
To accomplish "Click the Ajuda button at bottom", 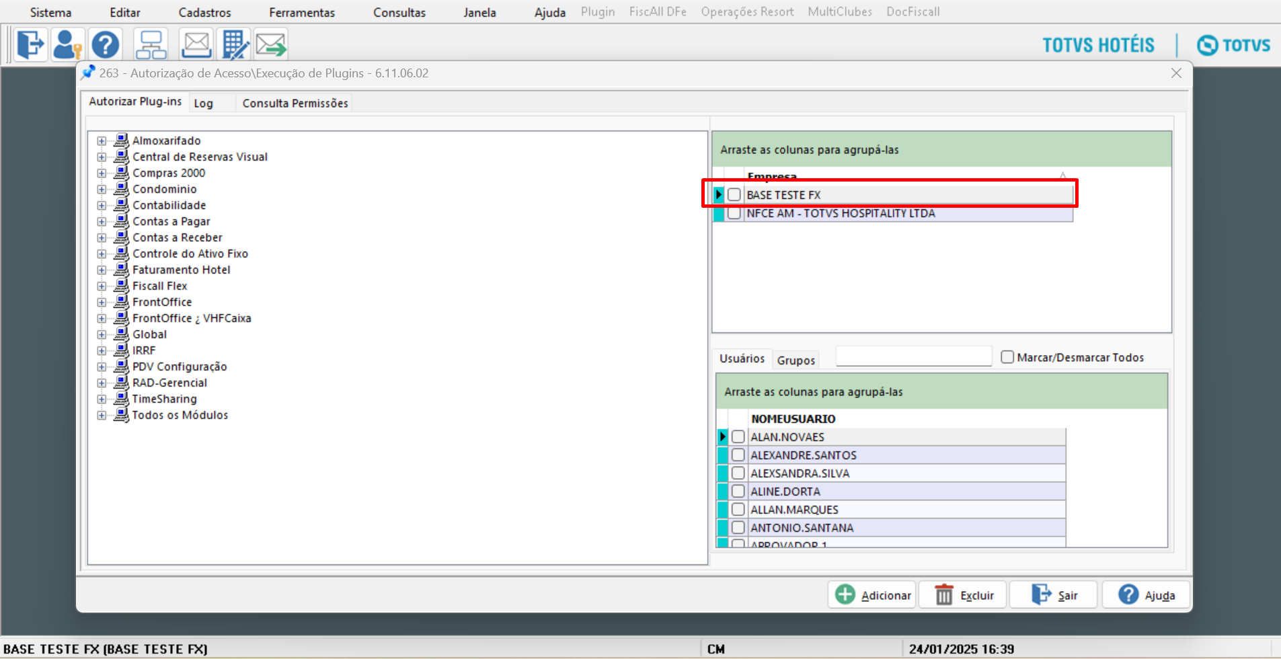I will click(1146, 595).
